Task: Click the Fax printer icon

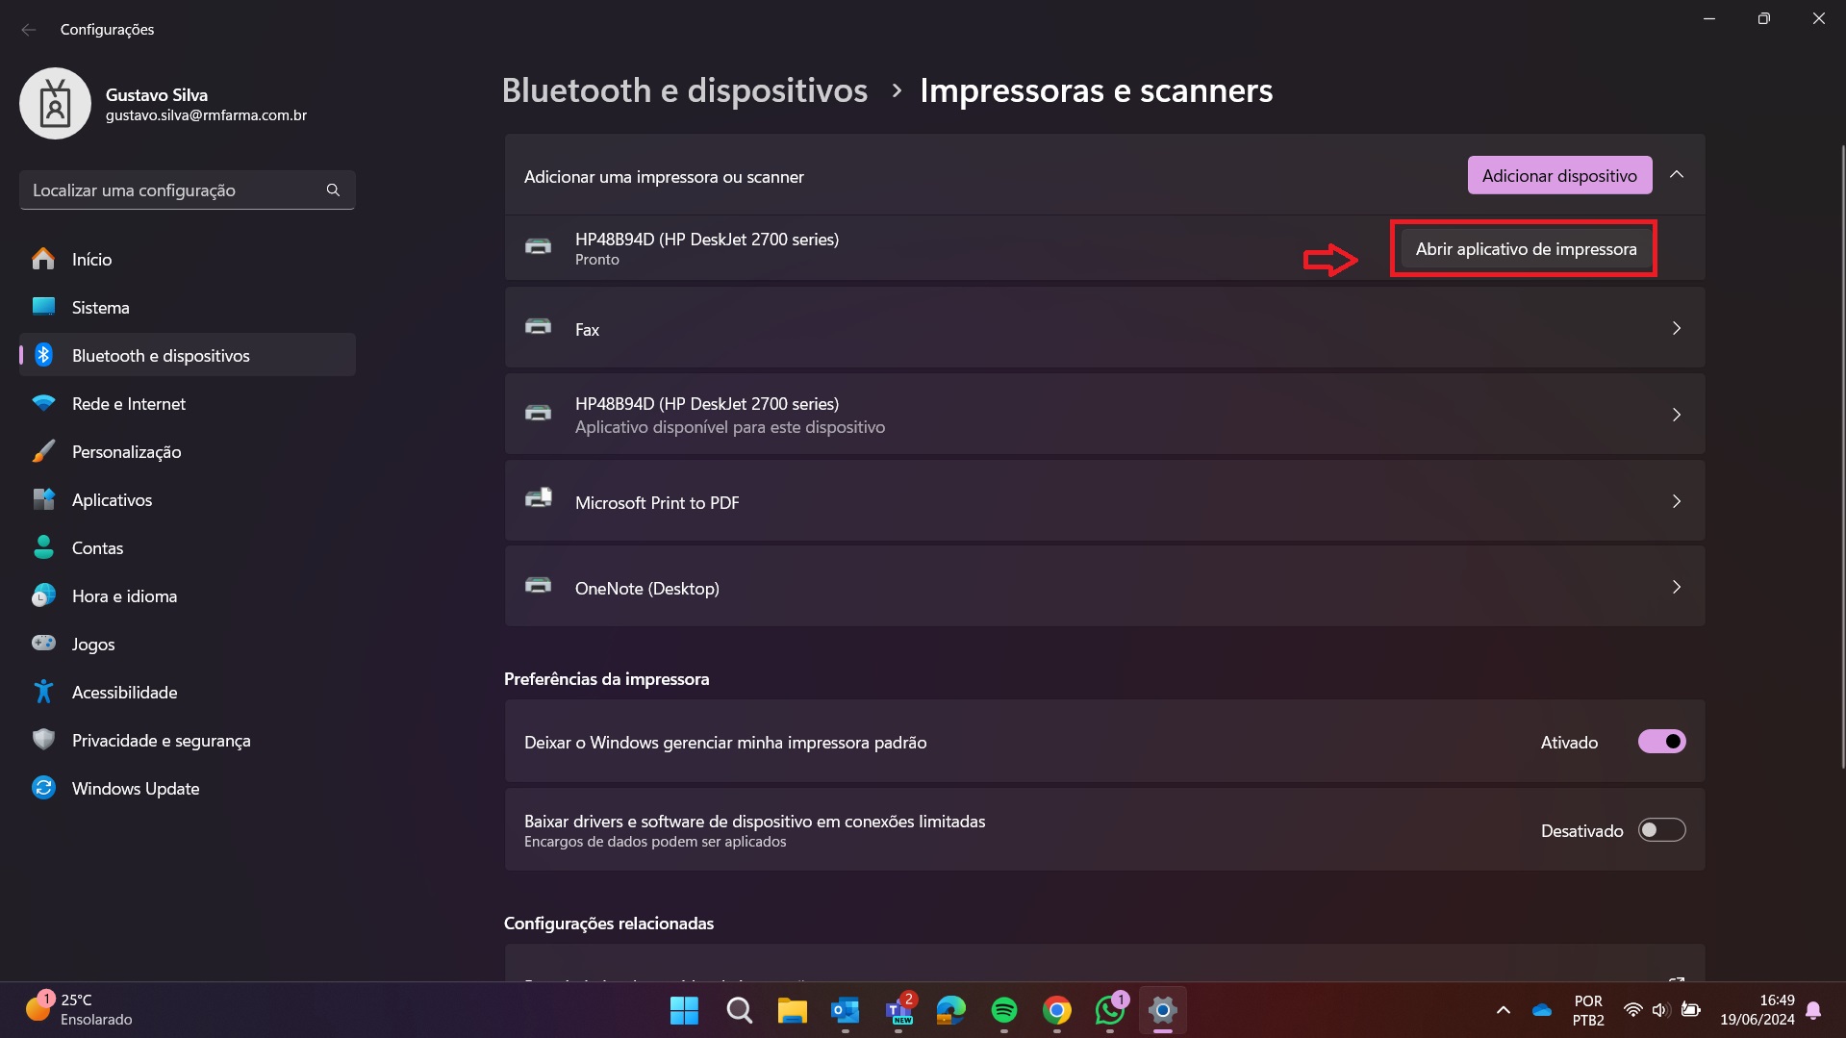Action: (538, 327)
